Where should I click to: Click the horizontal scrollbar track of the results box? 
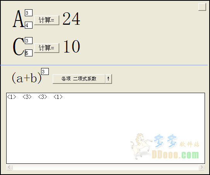point(105,167)
